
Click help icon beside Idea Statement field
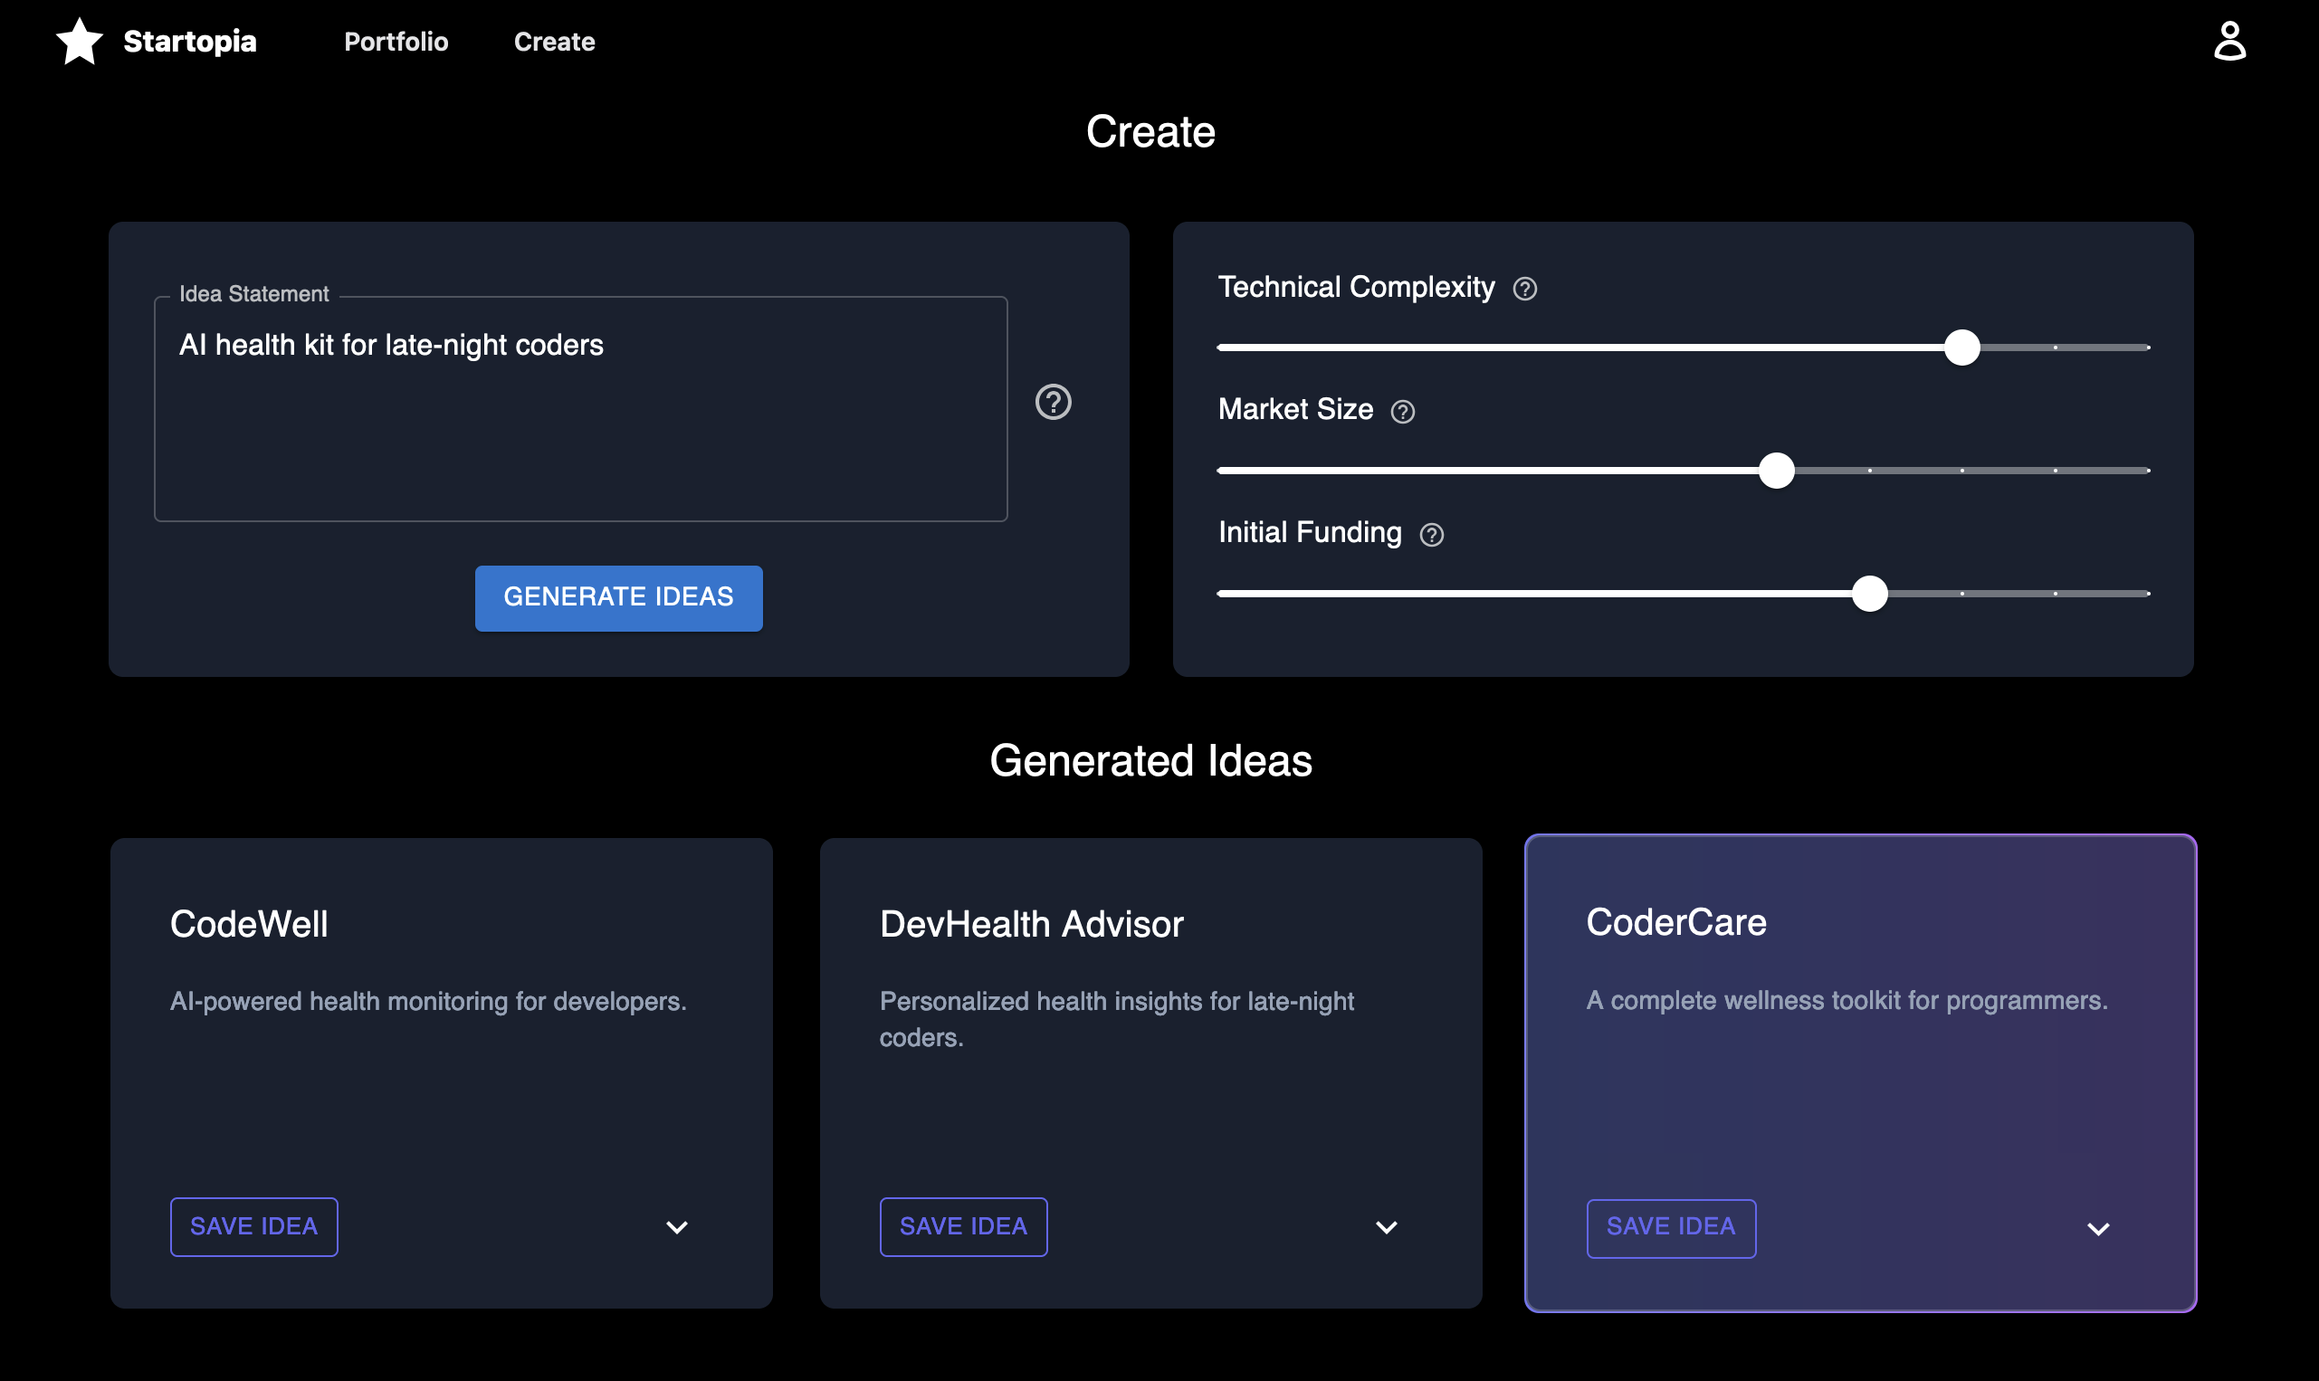pyautogui.click(x=1053, y=402)
